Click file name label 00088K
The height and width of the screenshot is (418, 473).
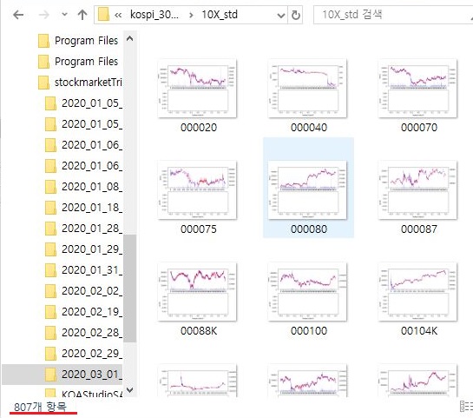[x=199, y=331]
